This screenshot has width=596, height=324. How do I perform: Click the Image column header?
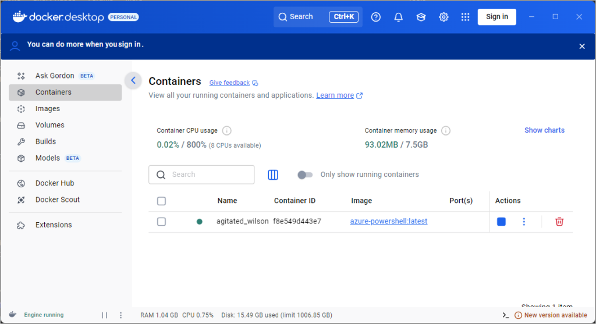(x=361, y=201)
